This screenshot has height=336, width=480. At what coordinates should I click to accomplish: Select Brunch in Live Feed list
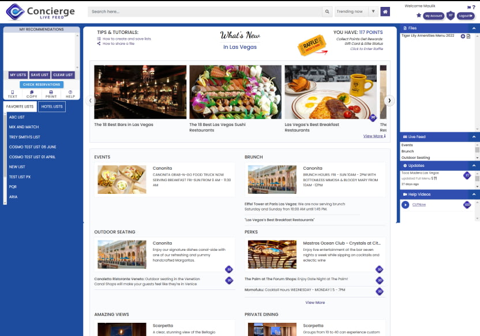[x=407, y=151]
